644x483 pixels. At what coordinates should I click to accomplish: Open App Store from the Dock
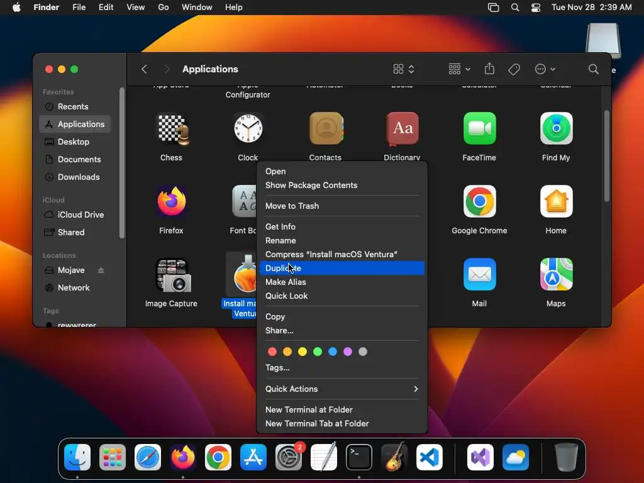(x=253, y=457)
